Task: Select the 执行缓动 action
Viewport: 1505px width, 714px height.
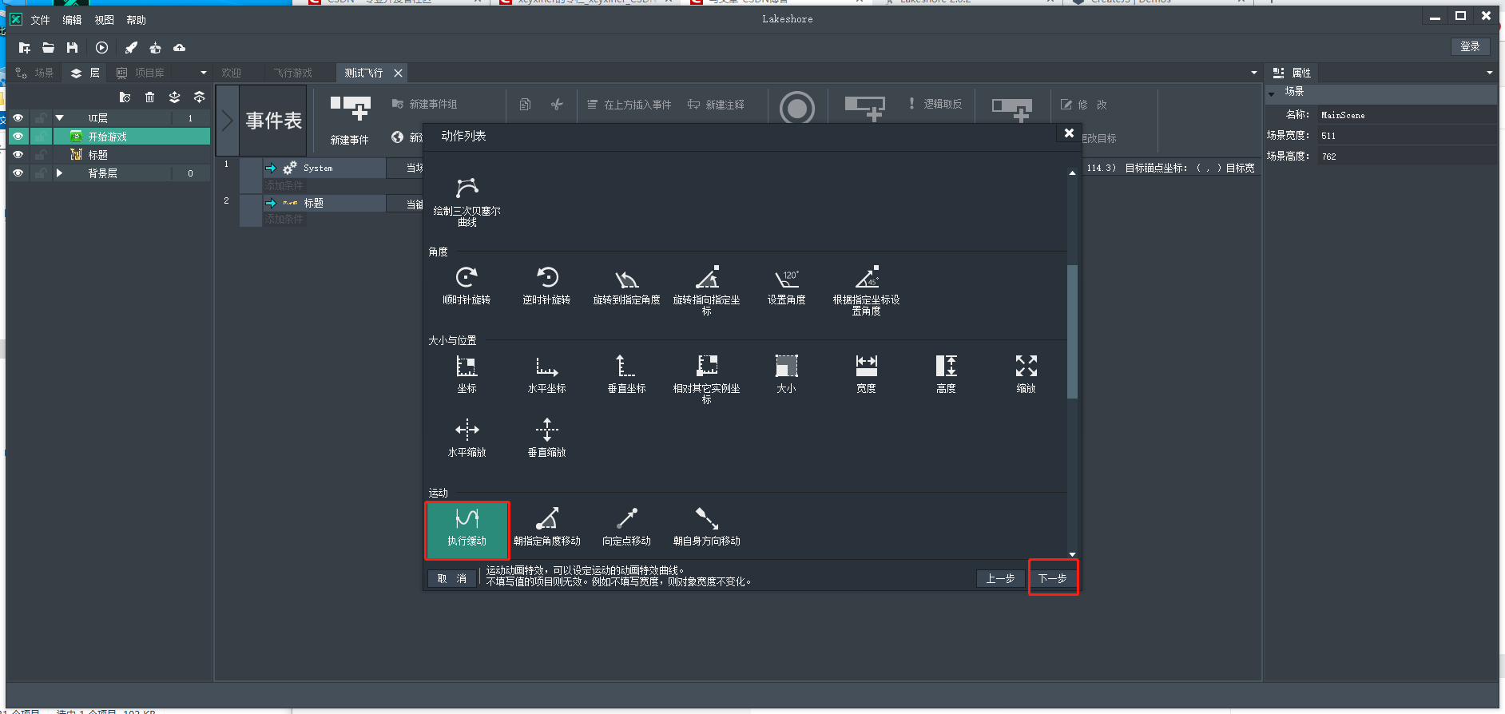Action: click(467, 530)
